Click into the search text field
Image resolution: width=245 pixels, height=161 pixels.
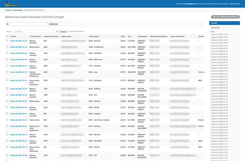pyautogui.click(x=28, y=24)
